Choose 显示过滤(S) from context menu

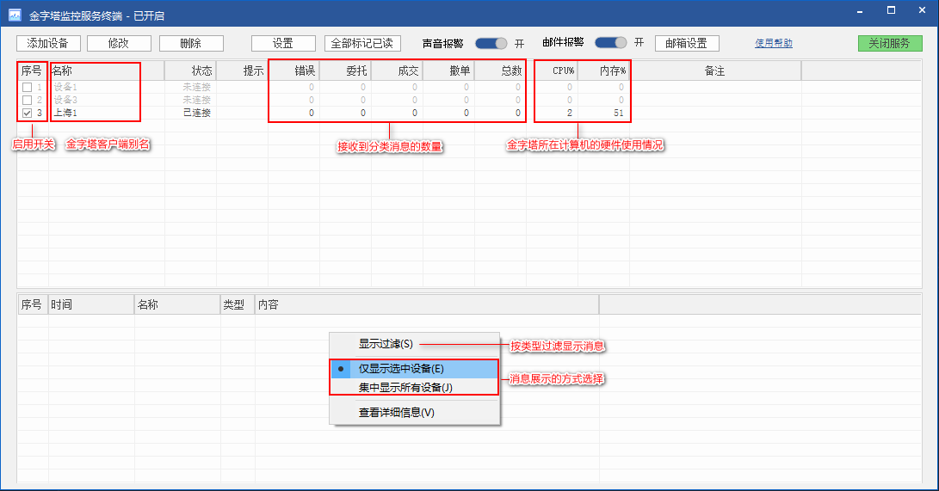[x=414, y=344]
